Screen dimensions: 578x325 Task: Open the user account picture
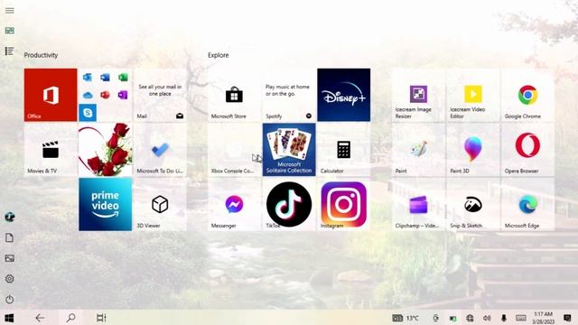(x=10, y=217)
